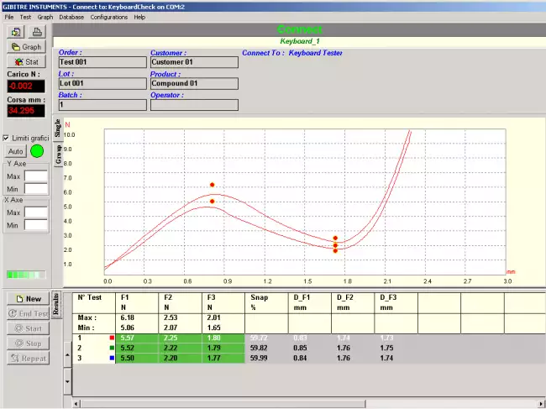Open the Graph menu
This screenshot has width=546, height=409.
[x=45, y=17]
